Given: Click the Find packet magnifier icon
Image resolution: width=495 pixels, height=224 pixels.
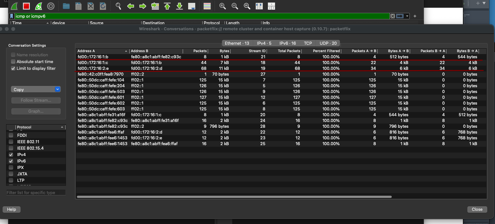Looking at the screenshot, I should tap(118, 6).
